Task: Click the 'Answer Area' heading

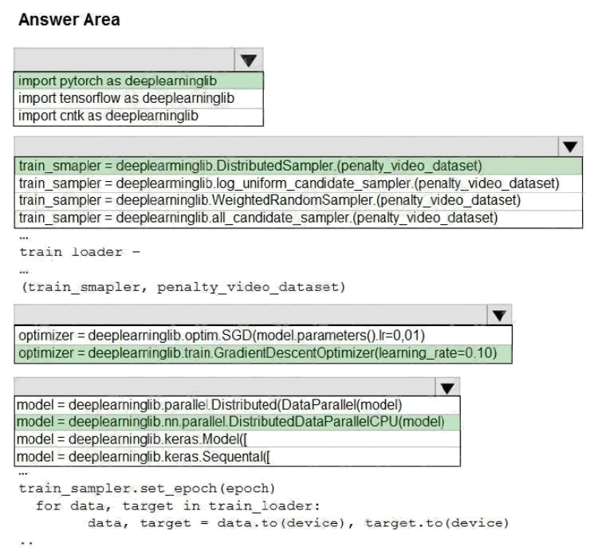Action: (x=69, y=21)
